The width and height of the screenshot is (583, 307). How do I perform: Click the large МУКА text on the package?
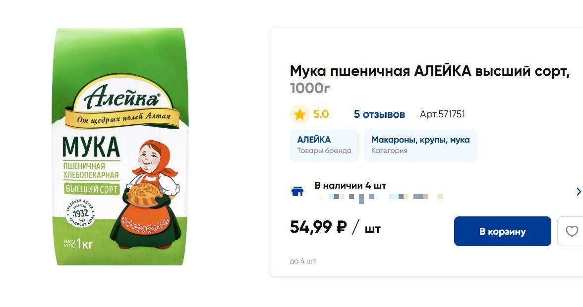(91, 147)
